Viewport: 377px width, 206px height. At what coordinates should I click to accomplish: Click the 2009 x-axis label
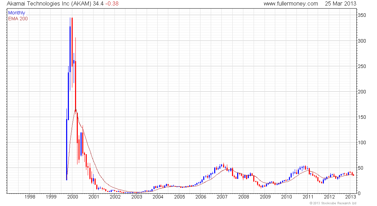pyautogui.click(x=265, y=197)
